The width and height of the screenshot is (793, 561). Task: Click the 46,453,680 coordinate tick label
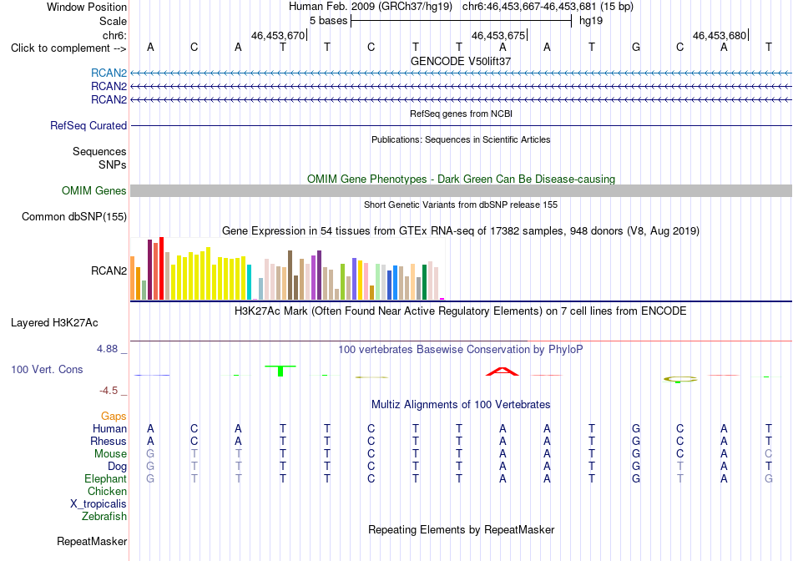point(720,35)
